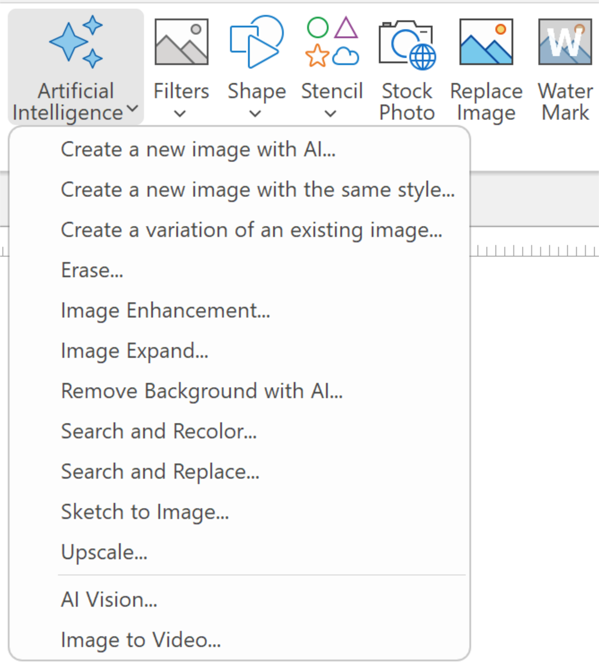The width and height of the screenshot is (599, 670).
Task: Select Remove Background with AI
Action: [x=202, y=391]
